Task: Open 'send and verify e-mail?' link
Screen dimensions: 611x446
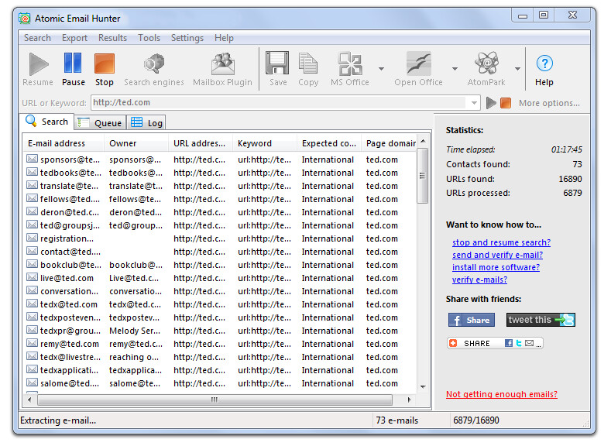Action: pyautogui.click(x=497, y=255)
